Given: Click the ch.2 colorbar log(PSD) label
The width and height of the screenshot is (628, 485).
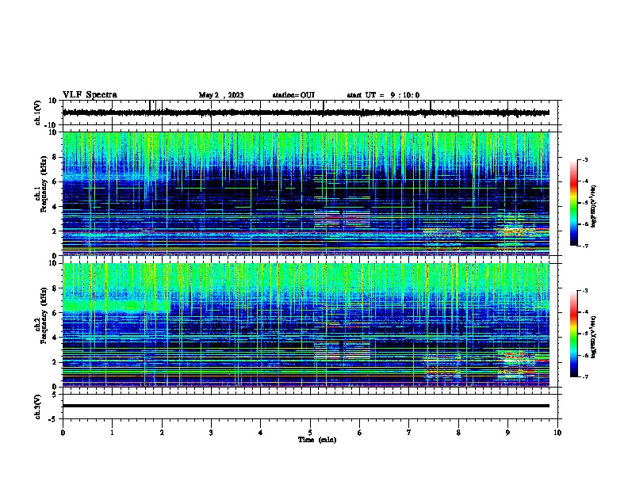Looking at the screenshot, I should (593, 337).
